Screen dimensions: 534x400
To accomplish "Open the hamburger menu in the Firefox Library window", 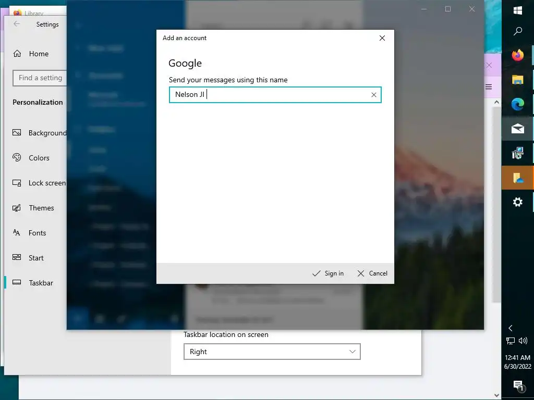I will pos(489,87).
